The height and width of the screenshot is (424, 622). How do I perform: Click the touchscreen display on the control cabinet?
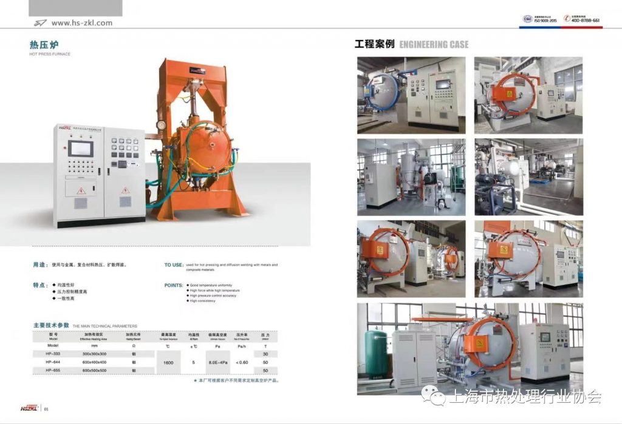(81, 148)
